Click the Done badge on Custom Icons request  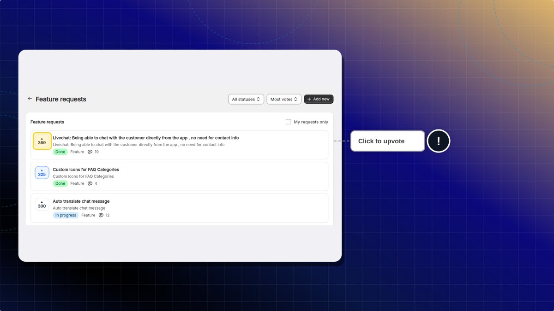(x=60, y=184)
